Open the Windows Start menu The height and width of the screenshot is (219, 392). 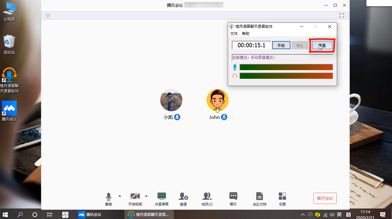[x=5, y=214]
